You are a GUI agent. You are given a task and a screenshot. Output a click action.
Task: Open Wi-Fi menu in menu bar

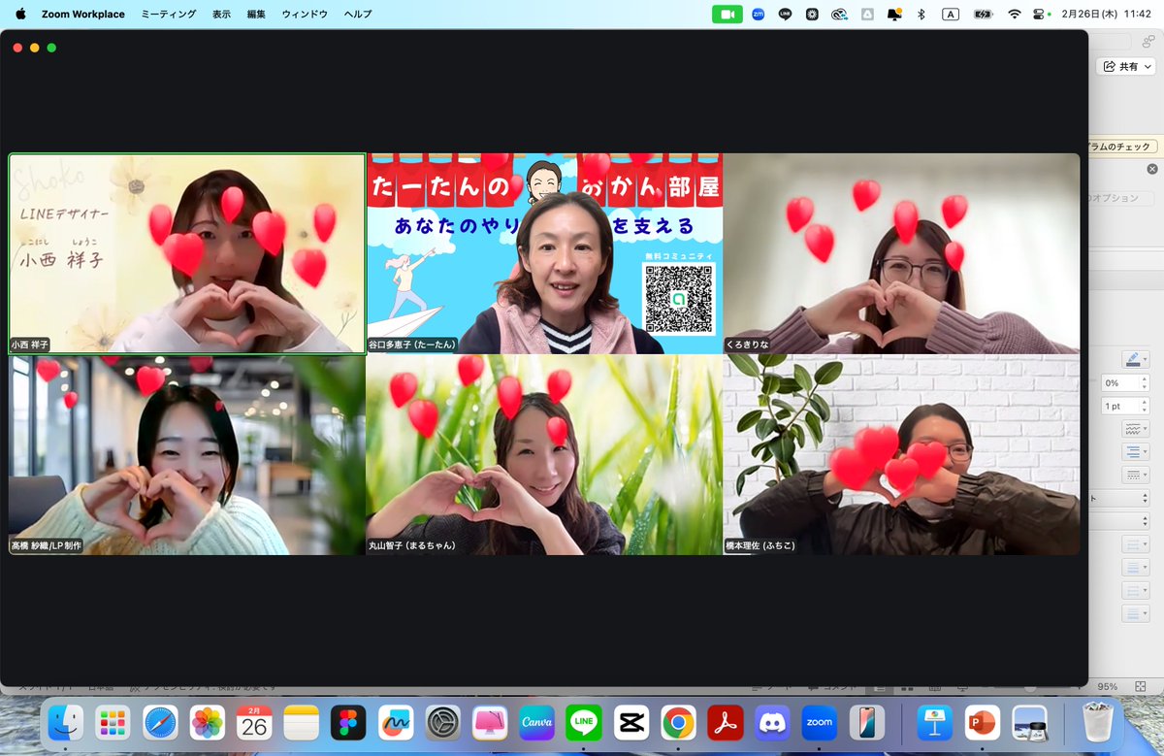[x=1015, y=14]
